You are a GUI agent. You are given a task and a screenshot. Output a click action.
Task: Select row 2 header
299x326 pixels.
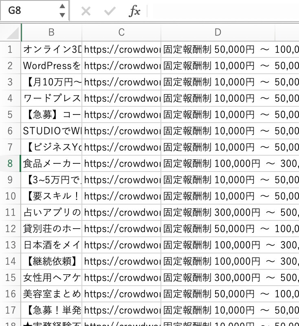tap(10, 66)
